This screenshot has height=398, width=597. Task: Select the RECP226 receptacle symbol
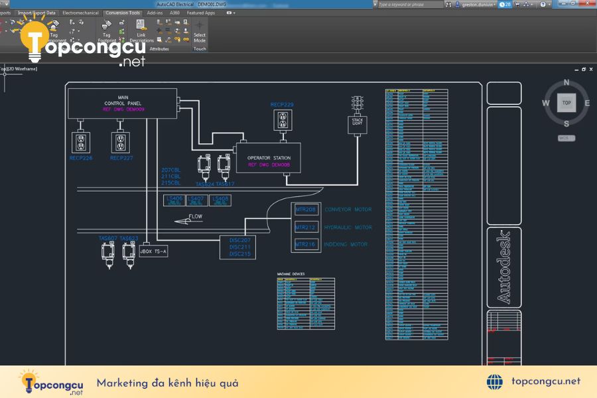[81, 143]
